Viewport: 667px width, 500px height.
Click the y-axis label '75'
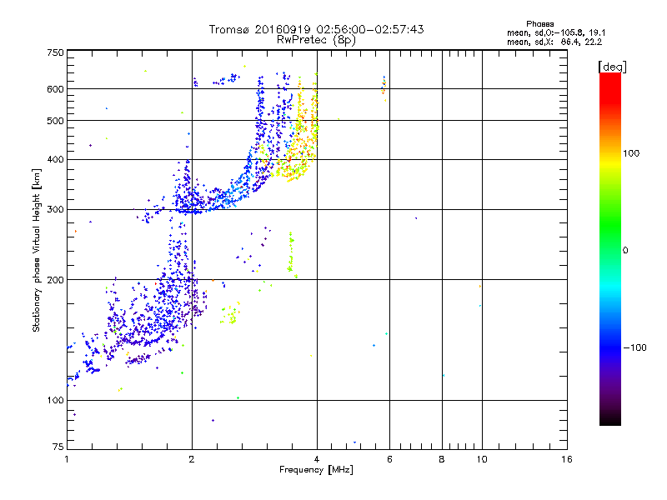(58, 447)
